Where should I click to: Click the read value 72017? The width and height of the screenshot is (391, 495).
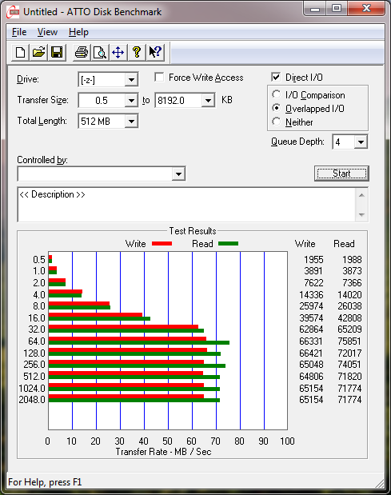pyautogui.click(x=349, y=353)
